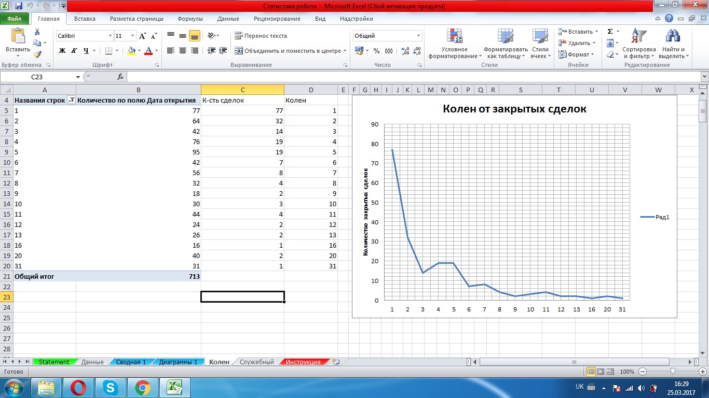The image size is (709, 398).
Task: Open the Файл tab
Action: coord(15,19)
